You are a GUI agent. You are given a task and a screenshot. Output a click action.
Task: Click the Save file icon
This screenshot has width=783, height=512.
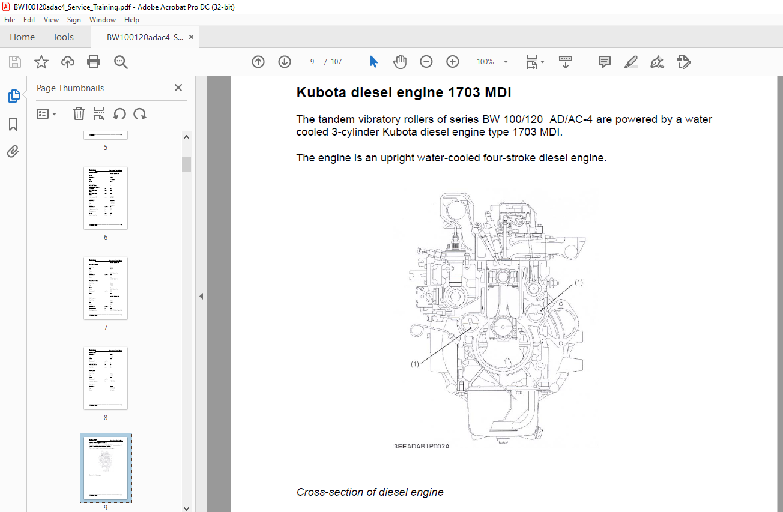[x=15, y=62]
